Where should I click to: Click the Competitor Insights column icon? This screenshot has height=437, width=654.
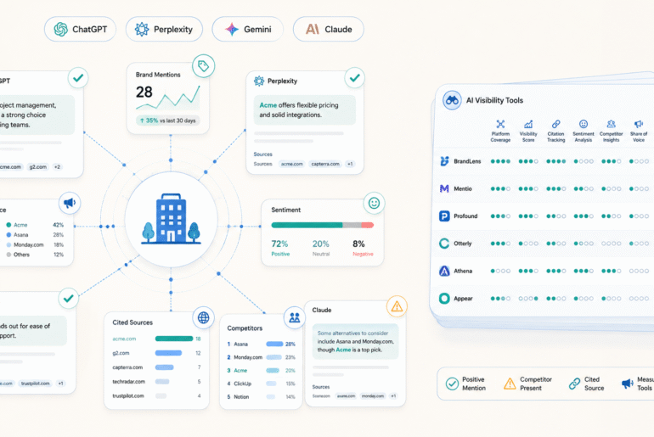[611, 124]
